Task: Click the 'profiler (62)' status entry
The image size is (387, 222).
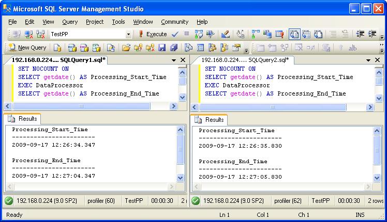Action: click(x=288, y=201)
